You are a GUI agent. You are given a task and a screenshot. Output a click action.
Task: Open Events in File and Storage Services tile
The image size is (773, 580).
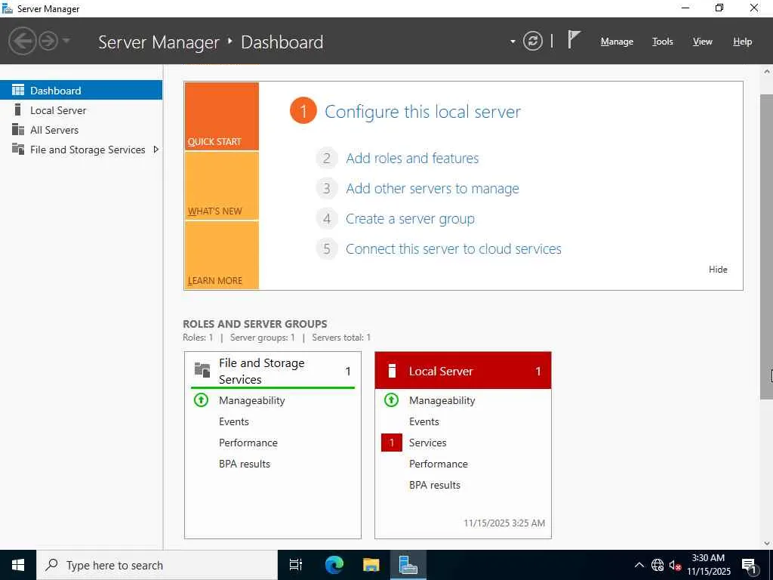tap(234, 421)
